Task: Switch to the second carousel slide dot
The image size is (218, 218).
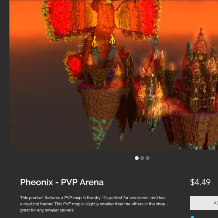Action: [142, 158]
